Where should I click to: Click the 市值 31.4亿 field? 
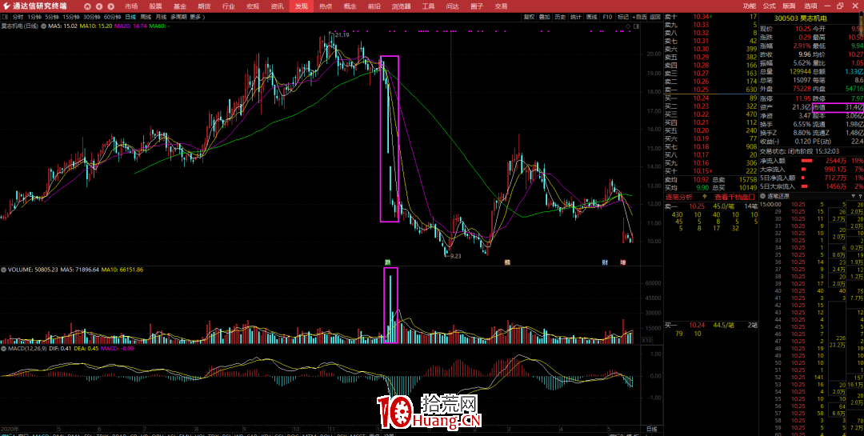click(x=838, y=107)
